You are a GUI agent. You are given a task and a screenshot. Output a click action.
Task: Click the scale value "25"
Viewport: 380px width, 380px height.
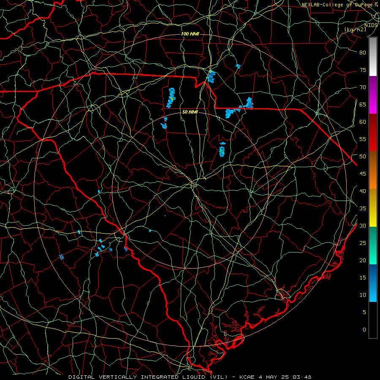coord(363,243)
